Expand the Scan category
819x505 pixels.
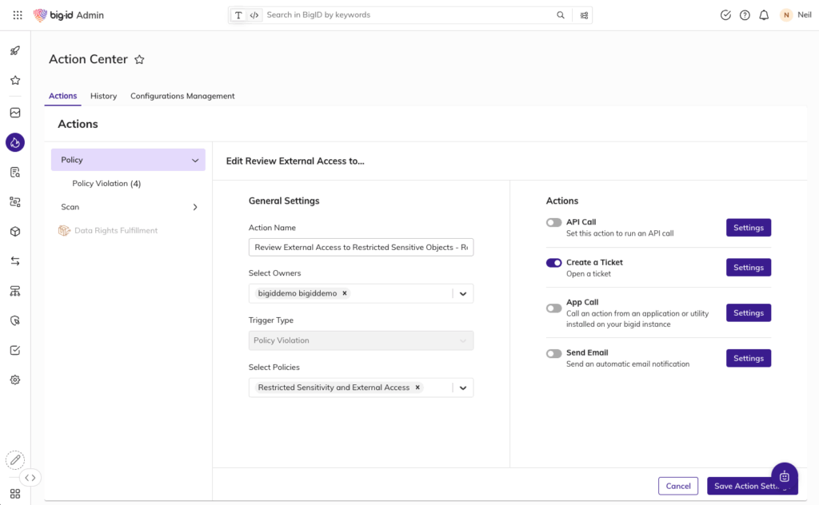(194, 207)
